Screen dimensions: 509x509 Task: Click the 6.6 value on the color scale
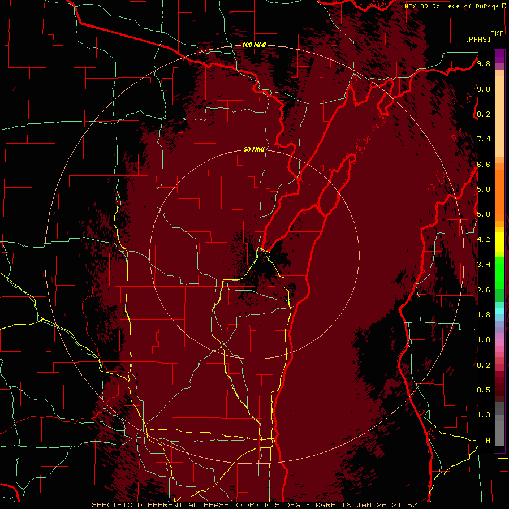484,164
